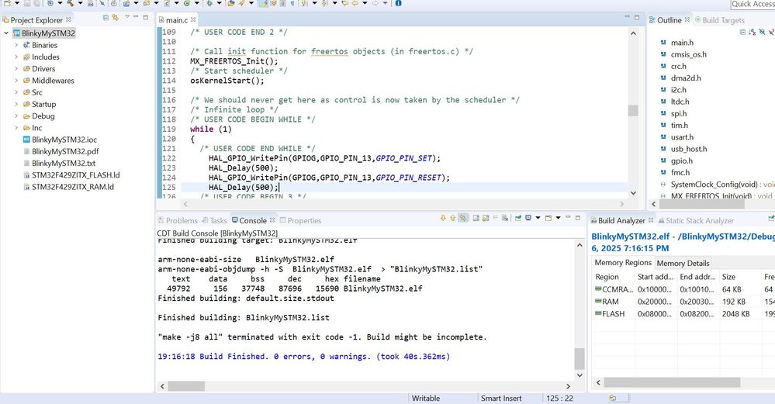
Task: Click Display Selected Console monitor icon
Action: pos(528,218)
